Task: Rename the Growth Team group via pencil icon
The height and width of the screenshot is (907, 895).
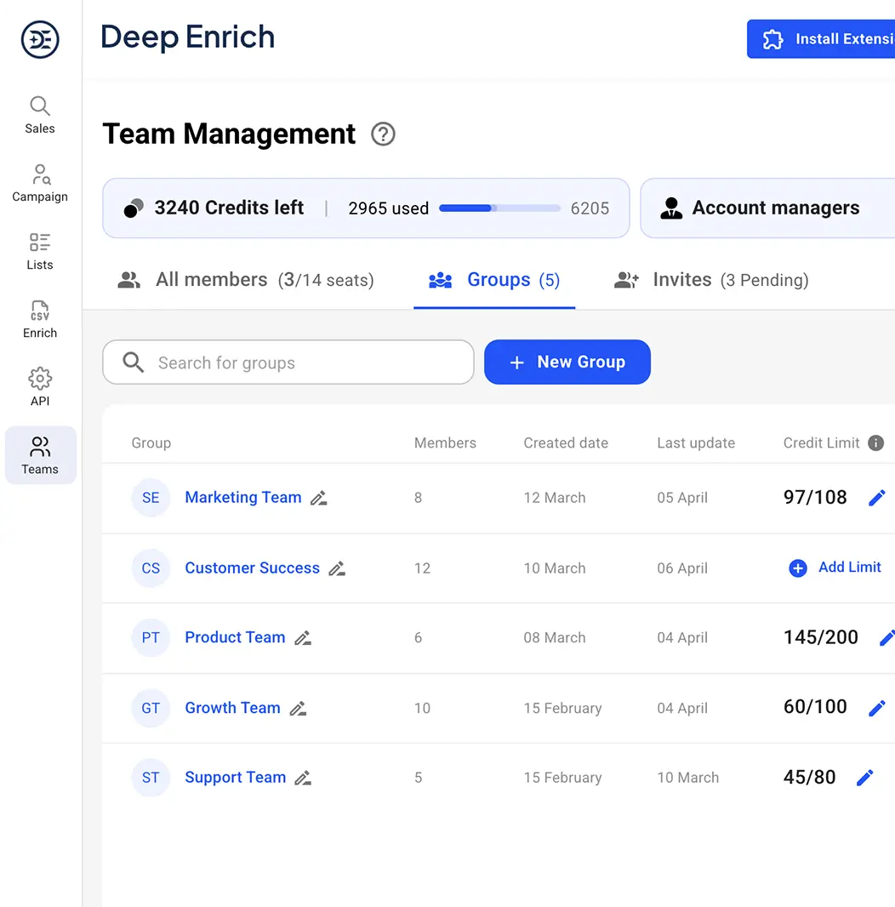Action: (299, 709)
